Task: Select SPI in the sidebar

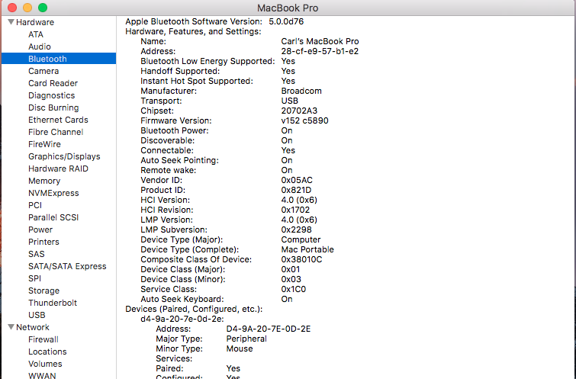Action: [35, 278]
